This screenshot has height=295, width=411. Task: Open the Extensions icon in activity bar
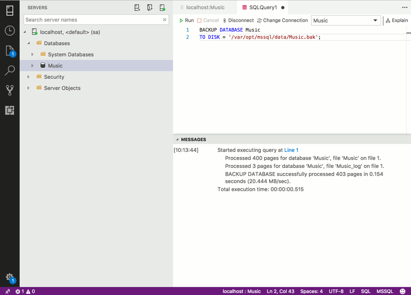[10, 110]
